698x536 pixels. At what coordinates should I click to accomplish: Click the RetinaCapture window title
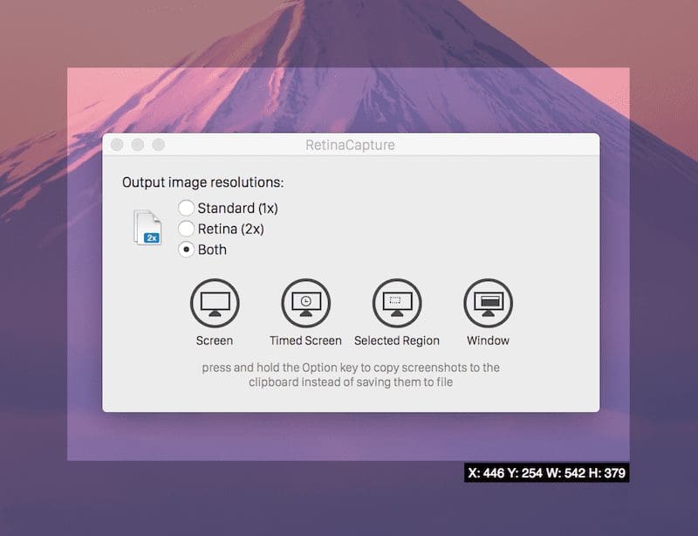[x=350, y=145]
